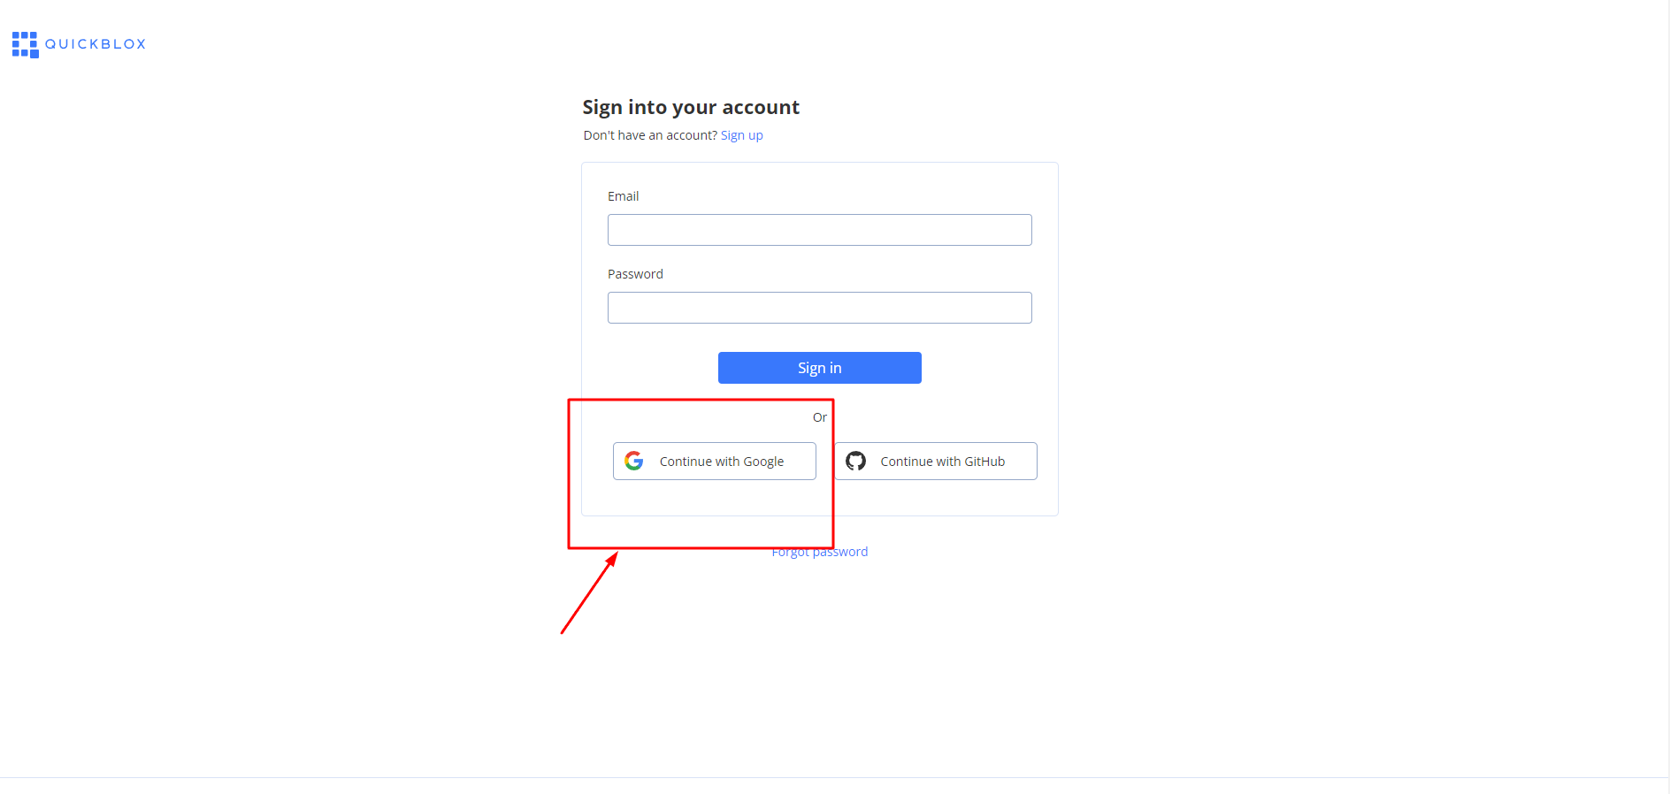This screenshot has width=1670, height=794.
Task: Open the Forgot password link
Action: tap(820, 552)
